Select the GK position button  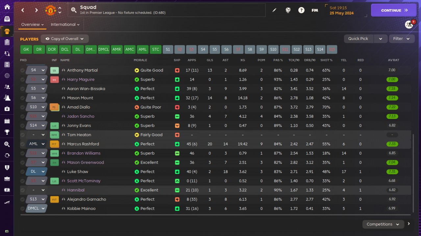26,49
